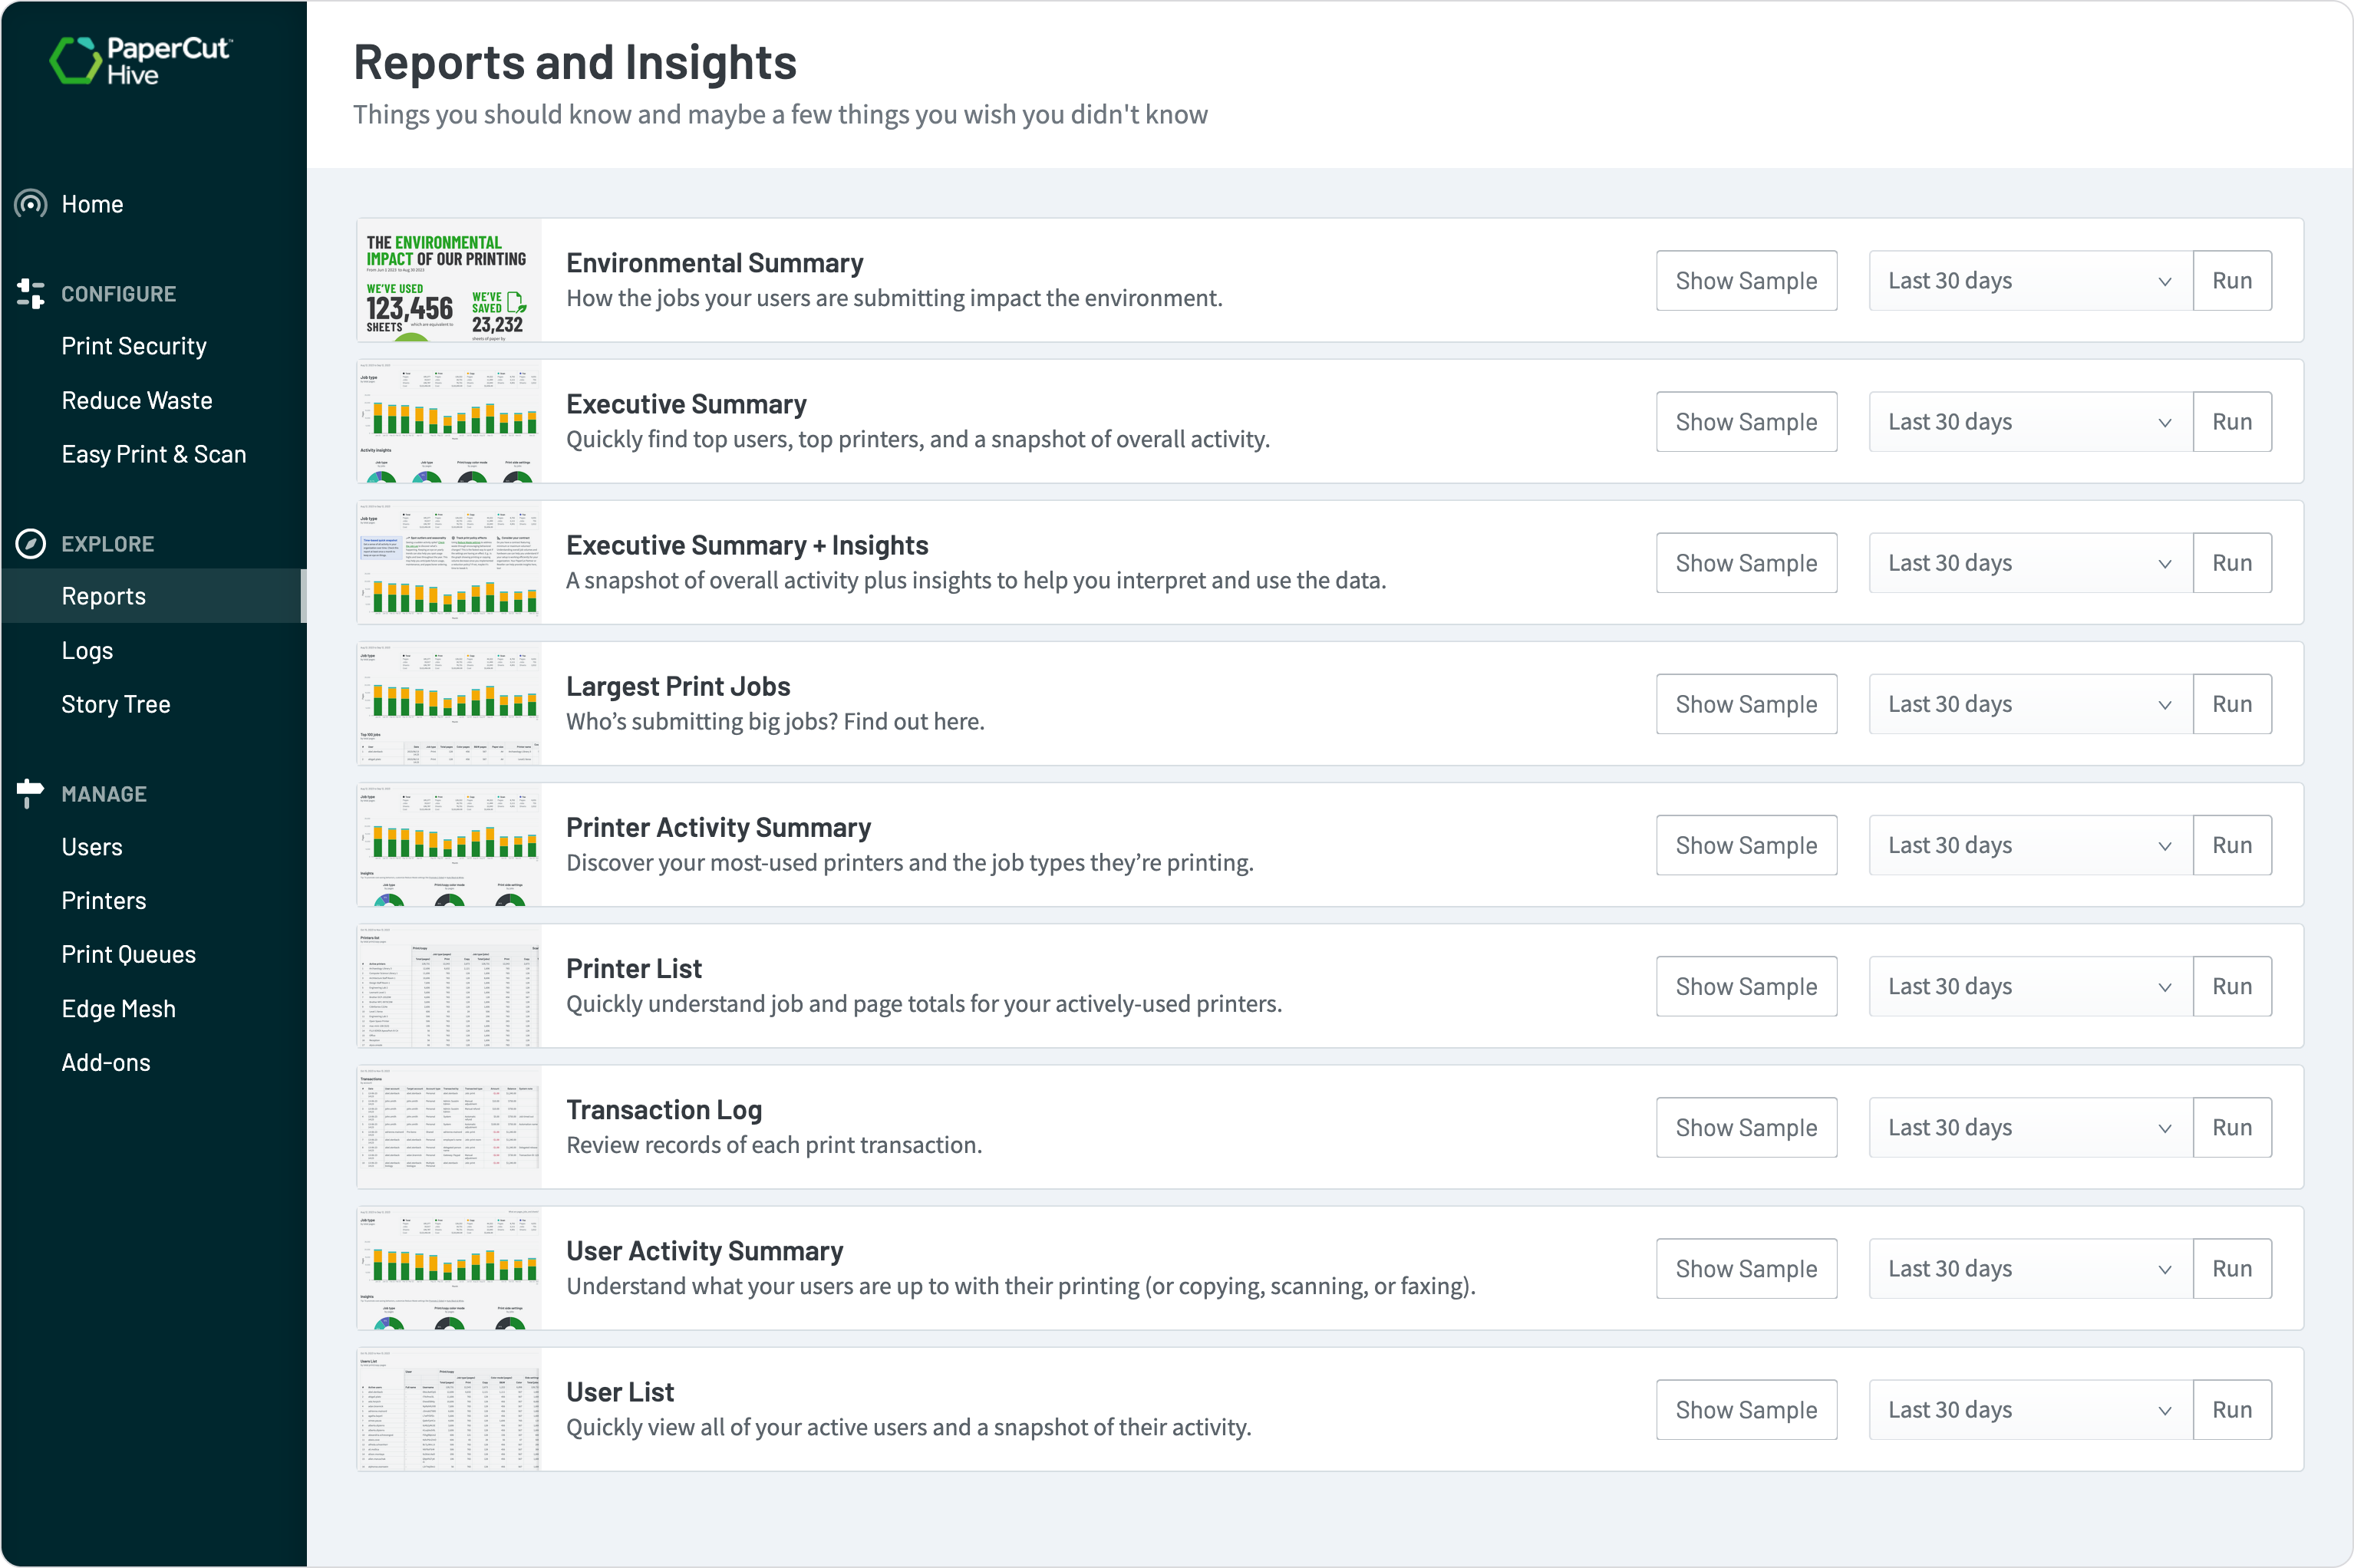Go to Reduce Waste configuration
This screenshot has width=2354, height=1568.
coord(137,399)
